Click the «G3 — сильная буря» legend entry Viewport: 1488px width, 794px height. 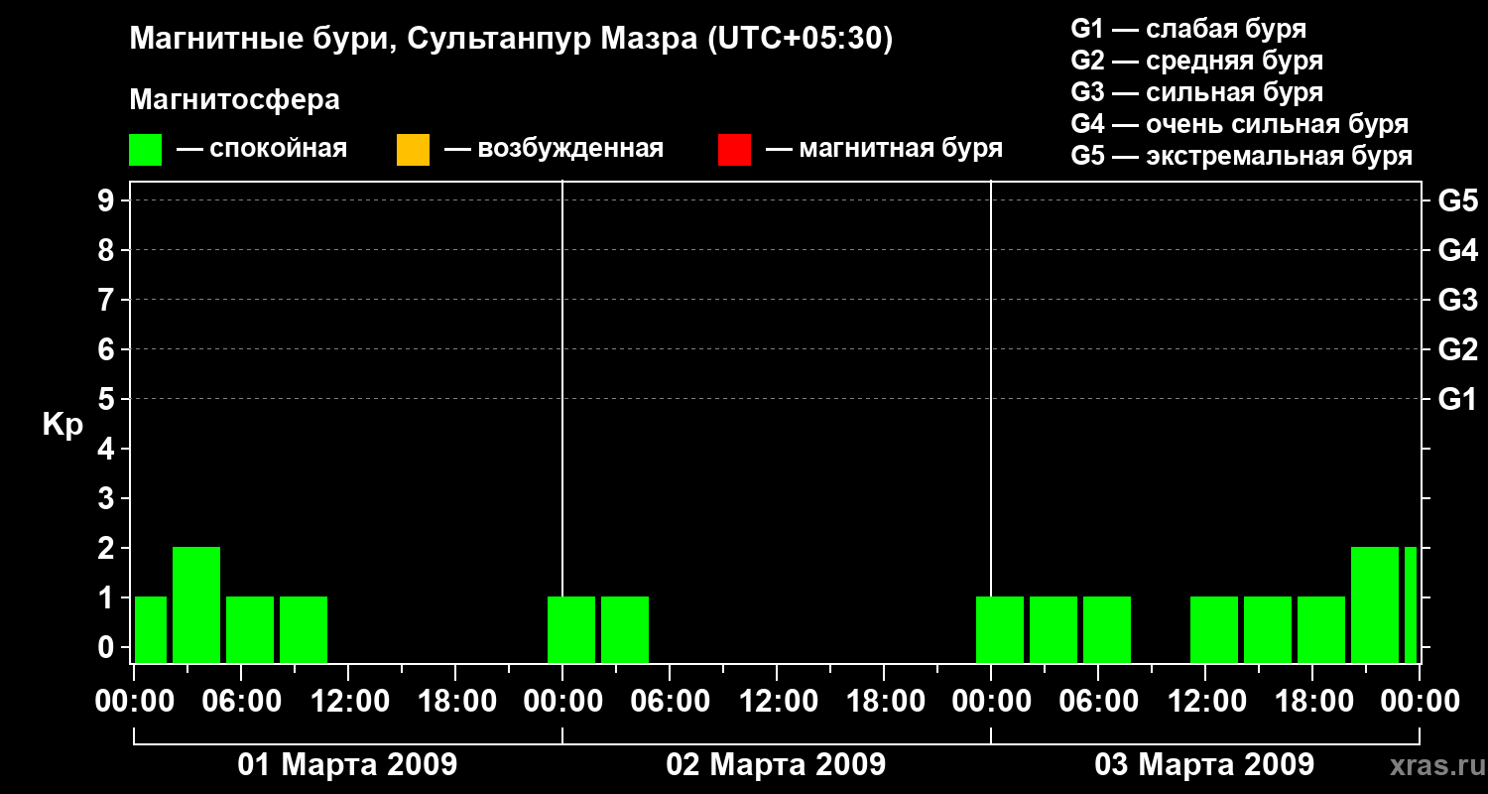coord(1196,92)
